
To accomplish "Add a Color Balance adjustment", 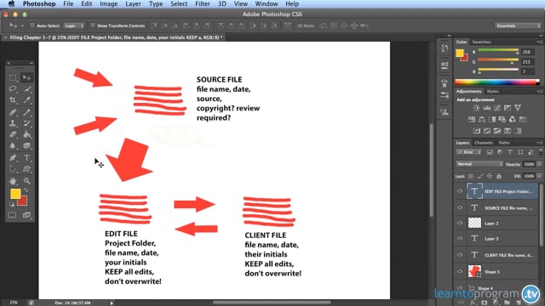I will 482,119.
